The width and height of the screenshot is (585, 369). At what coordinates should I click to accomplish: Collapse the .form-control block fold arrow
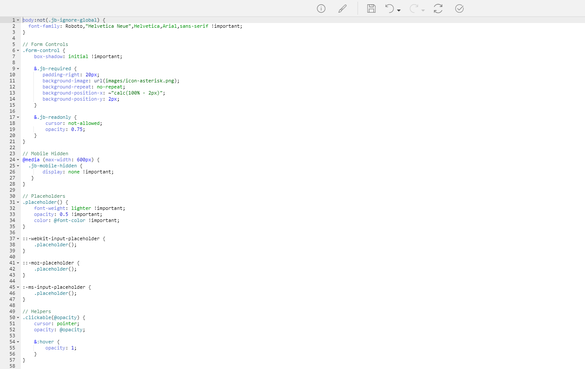(x=18, y=50)
